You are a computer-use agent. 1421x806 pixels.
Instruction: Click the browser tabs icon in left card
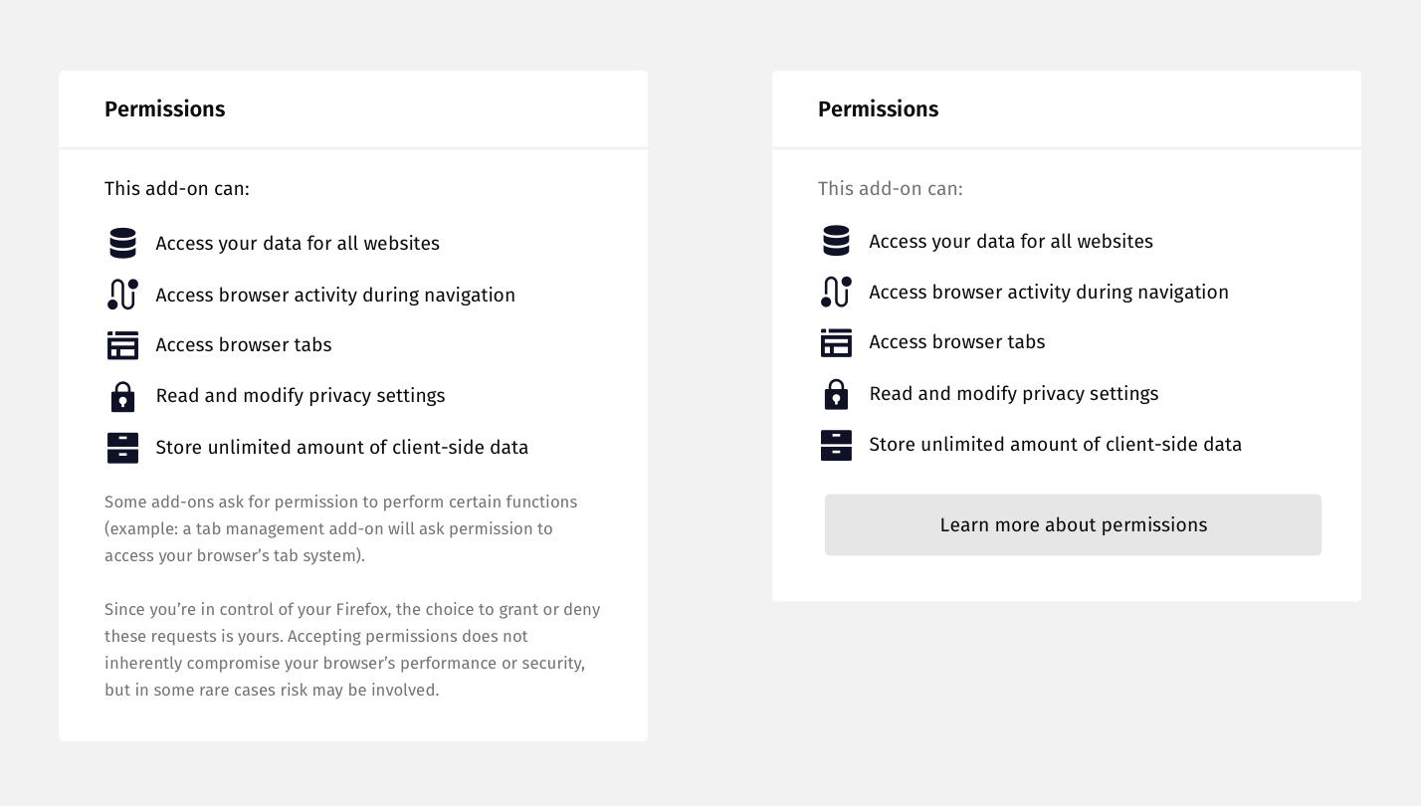pyautogui.click(x=122, y=345)
